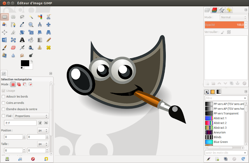Switch to the Paths tab
Screen dimensions: 249x163
coord(222,10)
